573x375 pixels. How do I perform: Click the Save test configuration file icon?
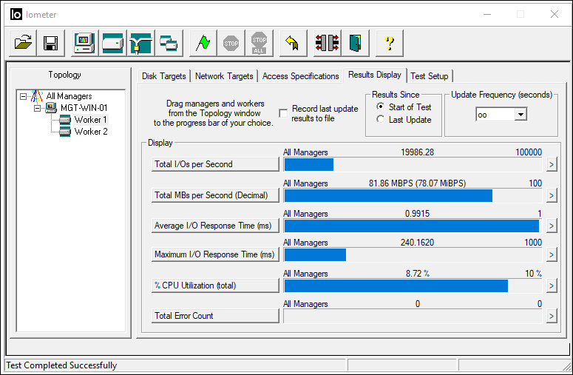point(51,43)
